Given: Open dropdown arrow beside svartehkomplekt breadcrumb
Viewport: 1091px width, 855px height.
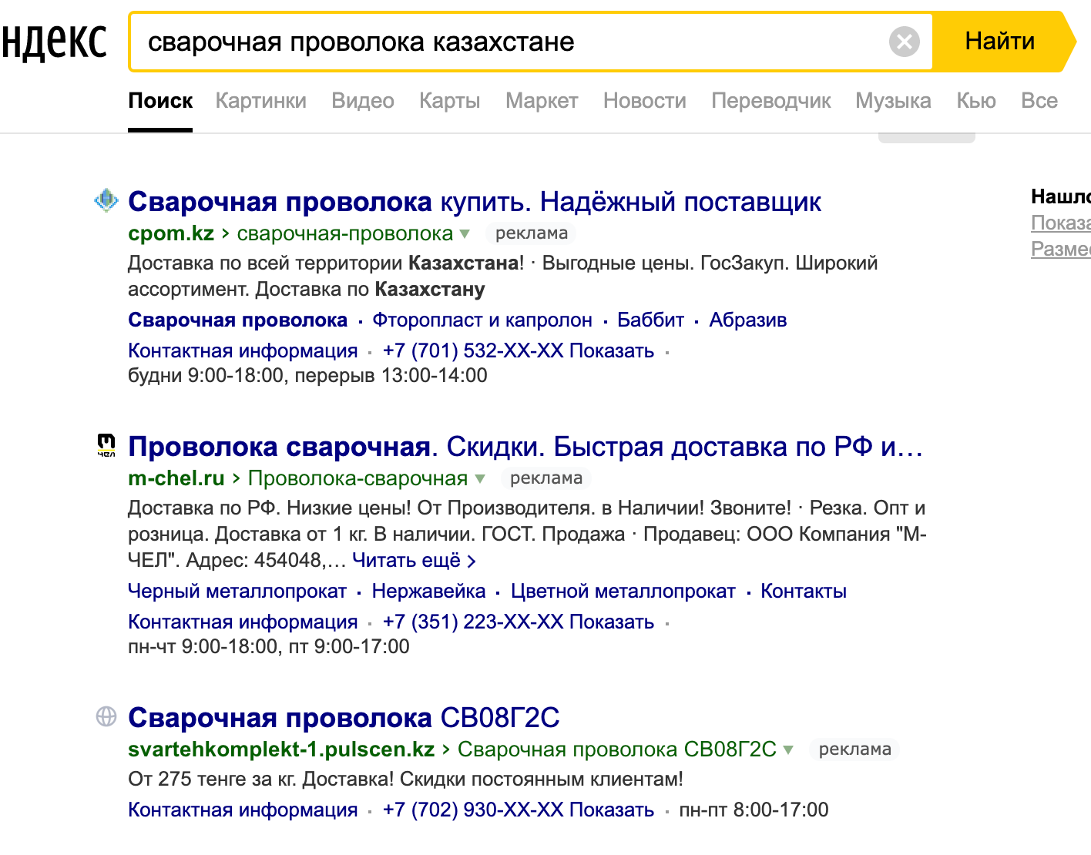Looking at the screenshot, I should pos(788,749).
